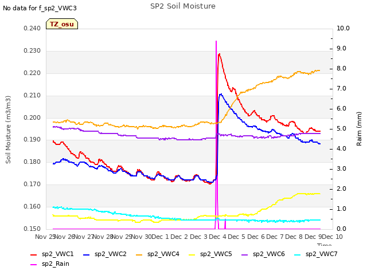Click the orange sp2_VWC4 legend swatch
The image size is (367, 275).
pos(139,254)
